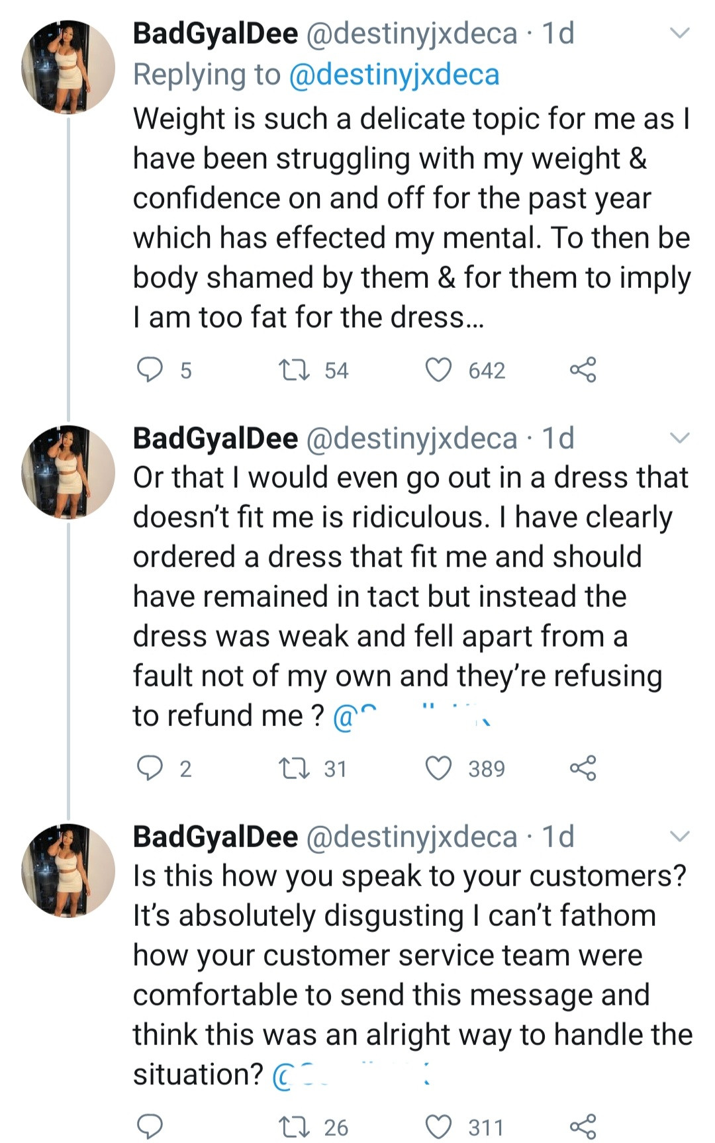
Task: View profile picture on the first tweet
Action: (x=68, y=67)
